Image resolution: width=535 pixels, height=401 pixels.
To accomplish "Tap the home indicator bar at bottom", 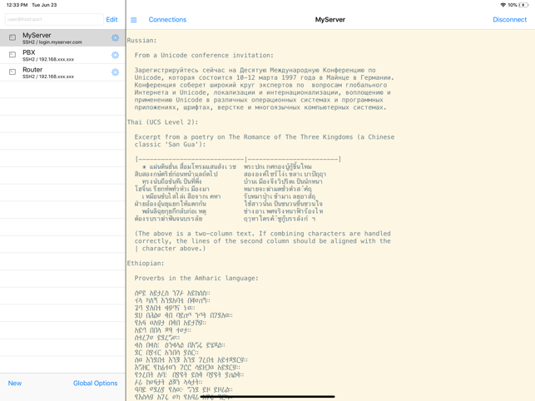I will pyautogui.click(x=267, y=397).
